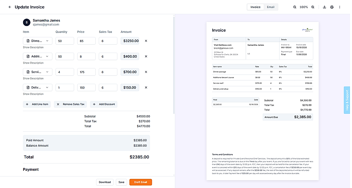Show description for the Service staff item
The height and width of the screenshot is (188, 352).
(33, 78)
